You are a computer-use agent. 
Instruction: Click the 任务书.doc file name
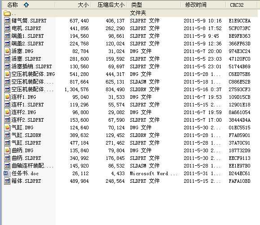[x=25, y=173]
